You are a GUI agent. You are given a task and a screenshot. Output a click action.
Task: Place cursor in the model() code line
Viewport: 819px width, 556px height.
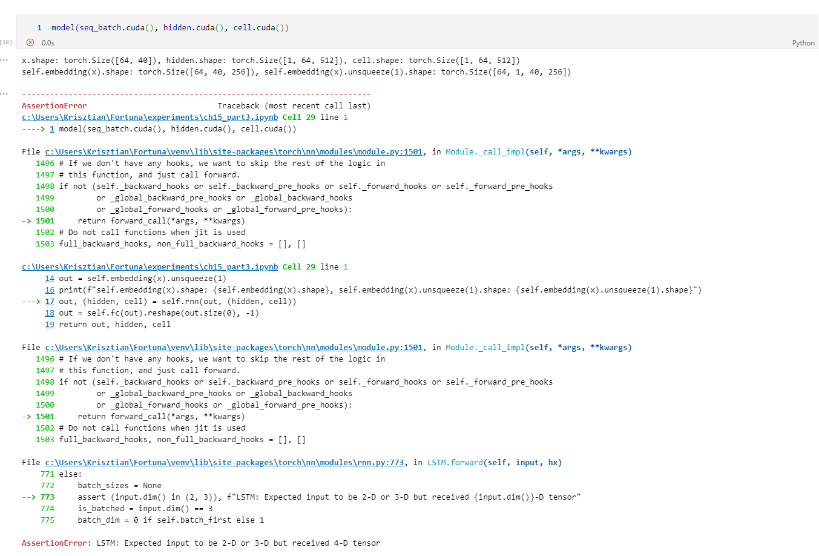(169, 27)
